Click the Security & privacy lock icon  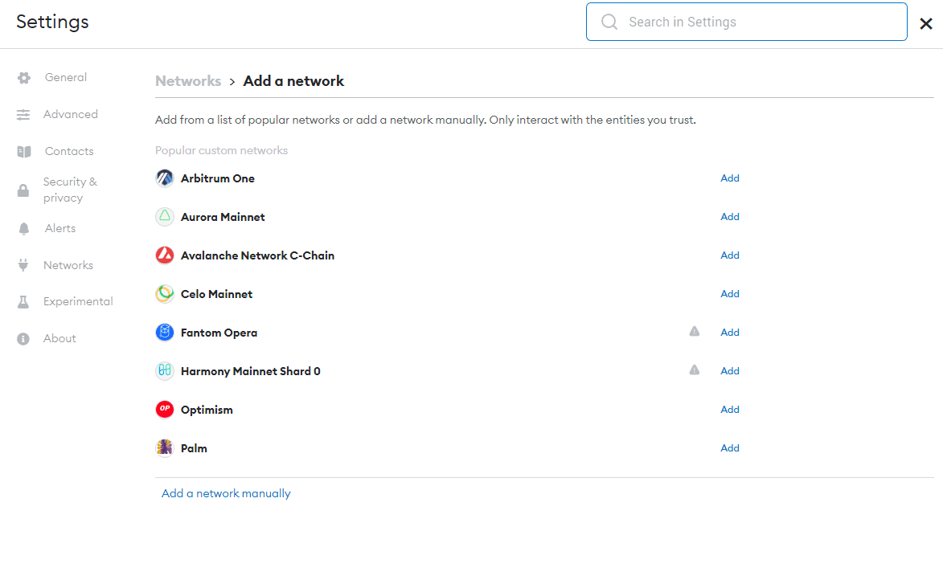[23, 190]
